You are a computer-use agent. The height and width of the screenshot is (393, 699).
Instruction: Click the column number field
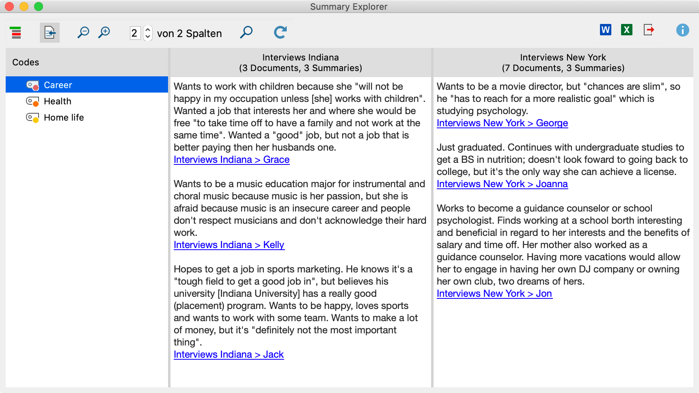135,33
